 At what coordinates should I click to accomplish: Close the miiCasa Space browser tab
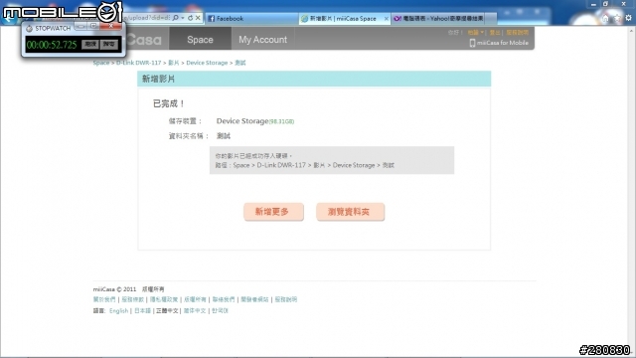(x=387, y=18)
